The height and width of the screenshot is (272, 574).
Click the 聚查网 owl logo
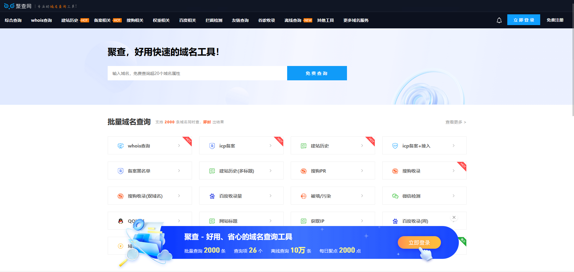[18, 6]
